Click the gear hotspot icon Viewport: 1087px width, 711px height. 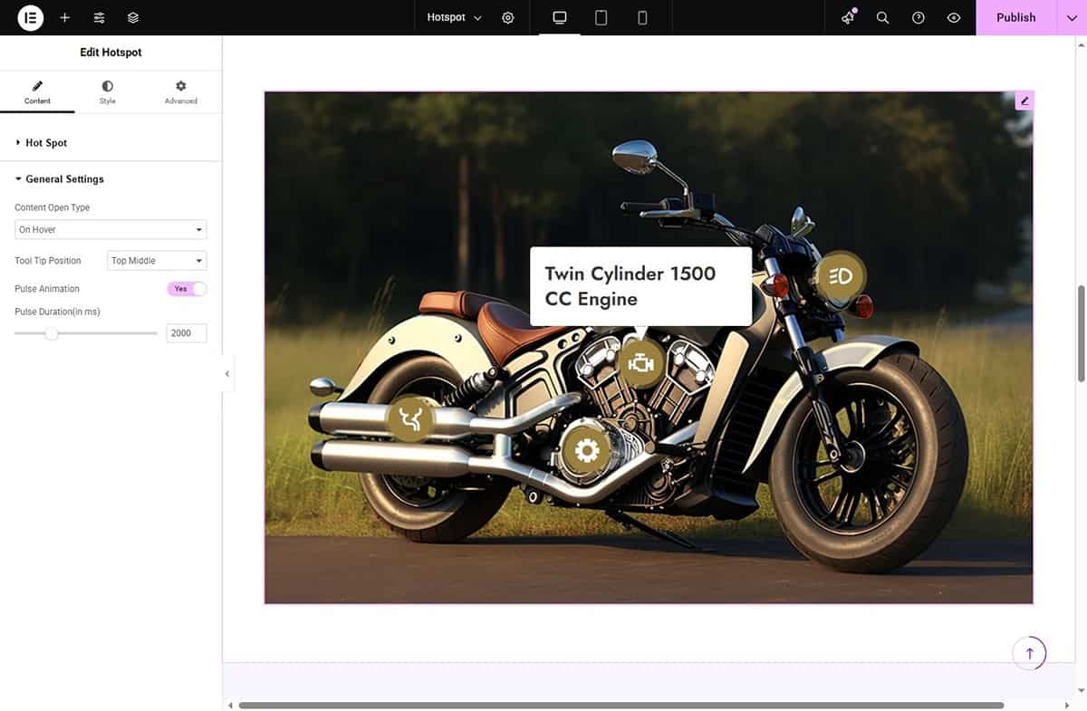pyautogui.click(x=586, y=450)
